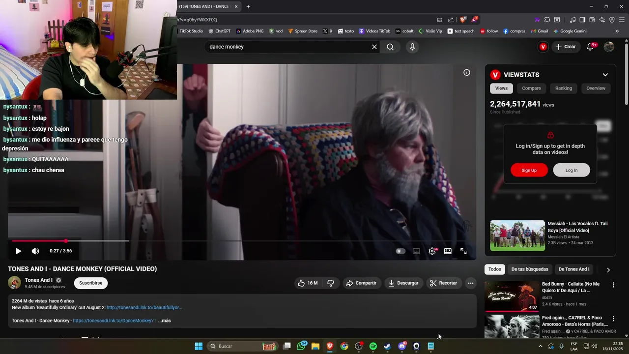The height and width of the screenshot is (354, 629).
Task: Open more actions three-dot menu
Action: coord(470,283)
